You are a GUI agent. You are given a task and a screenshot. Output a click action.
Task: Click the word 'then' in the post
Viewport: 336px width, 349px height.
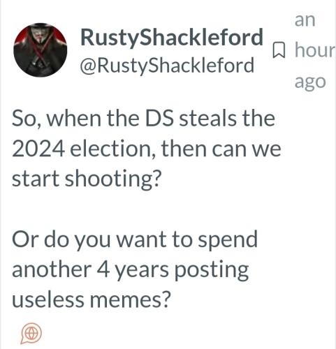point(184,149)
